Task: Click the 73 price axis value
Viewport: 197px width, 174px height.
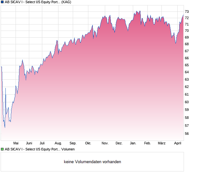Action: tap(187, 12)
